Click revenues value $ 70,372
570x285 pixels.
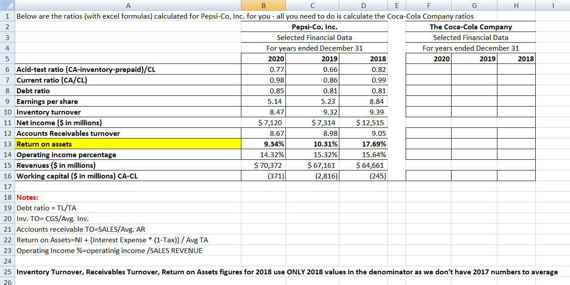[x=263, y=165]
